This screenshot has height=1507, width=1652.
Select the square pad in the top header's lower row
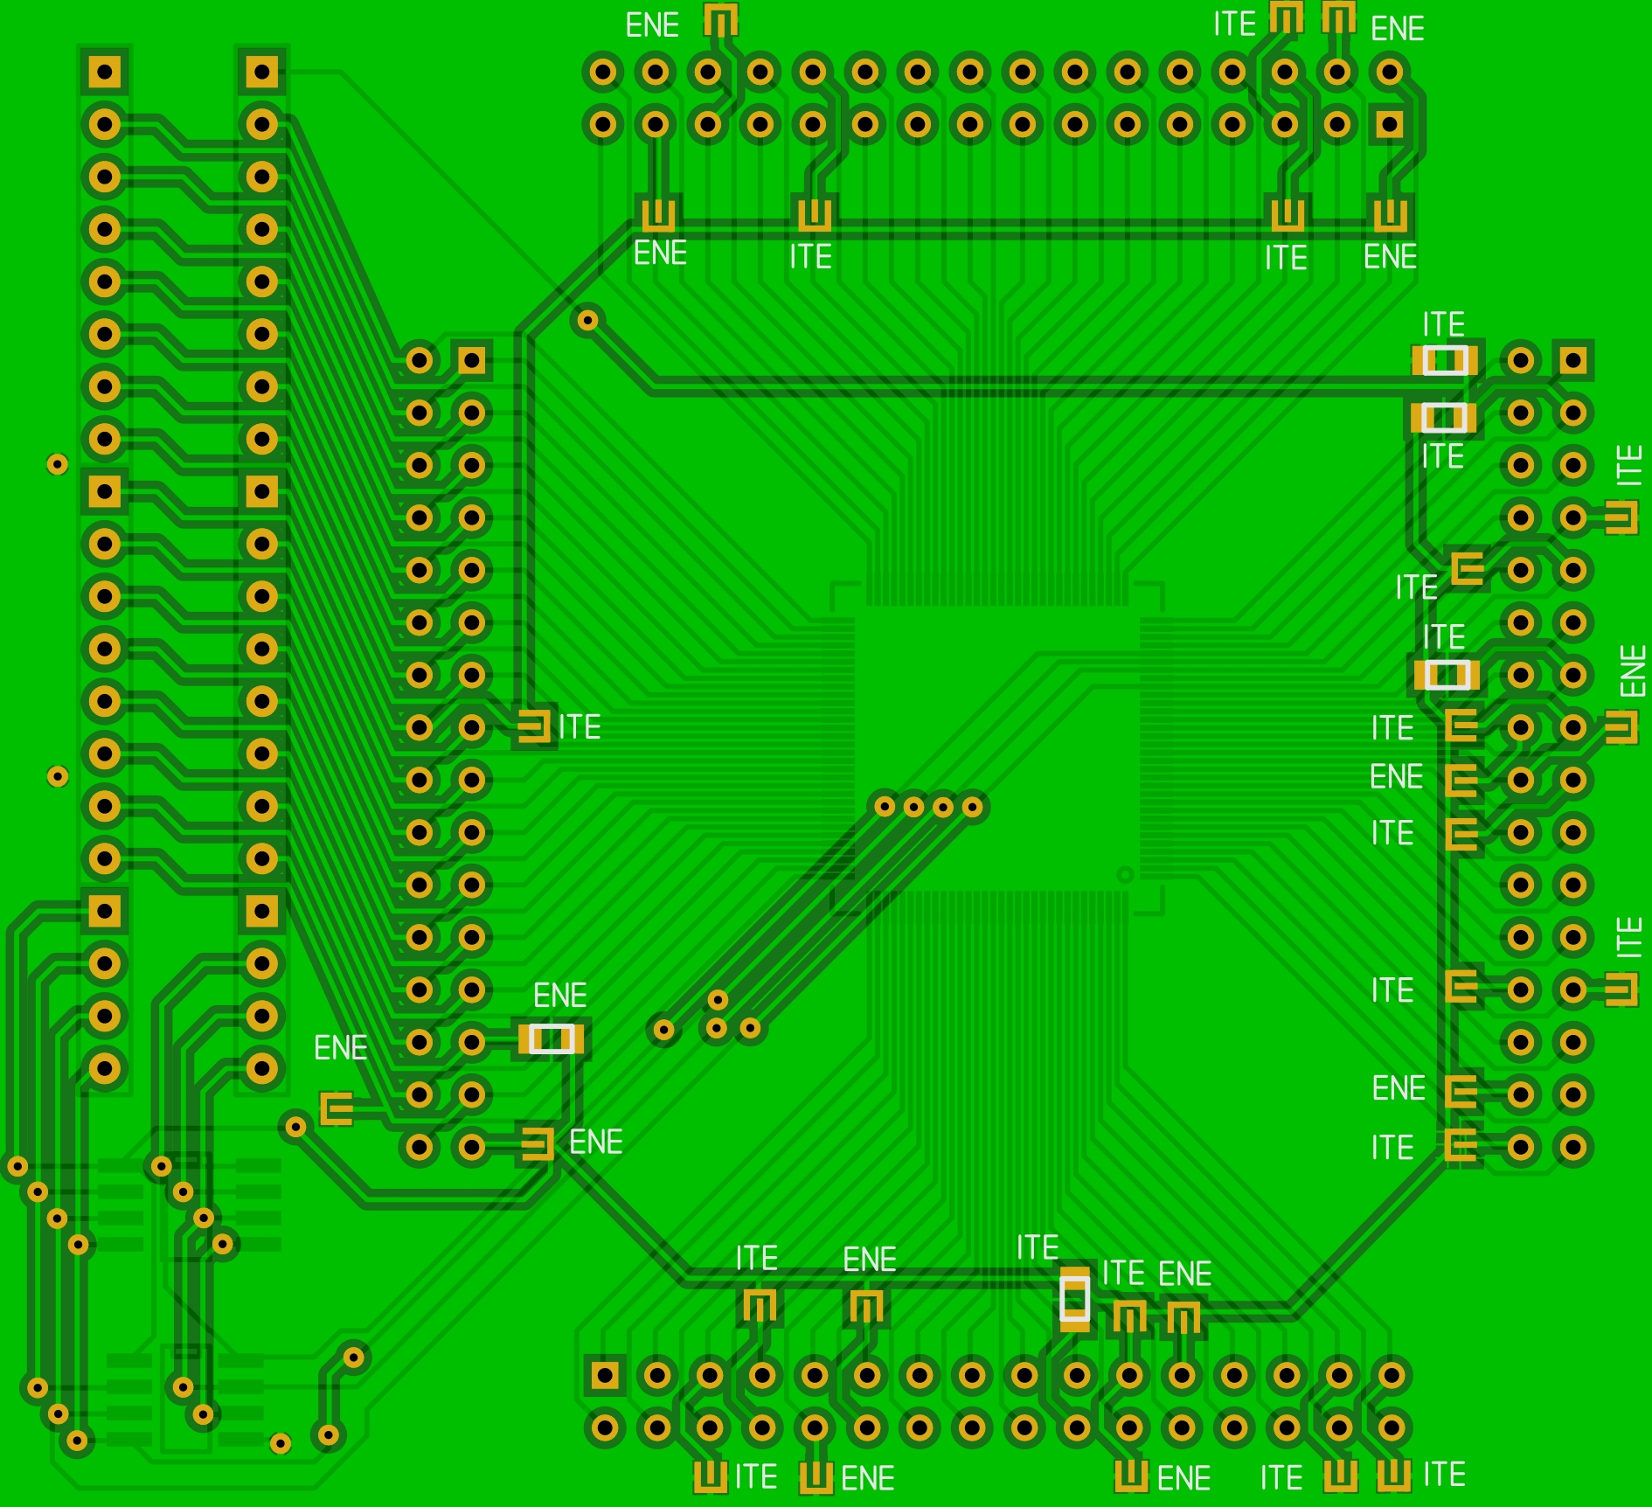pos(1390,124)
